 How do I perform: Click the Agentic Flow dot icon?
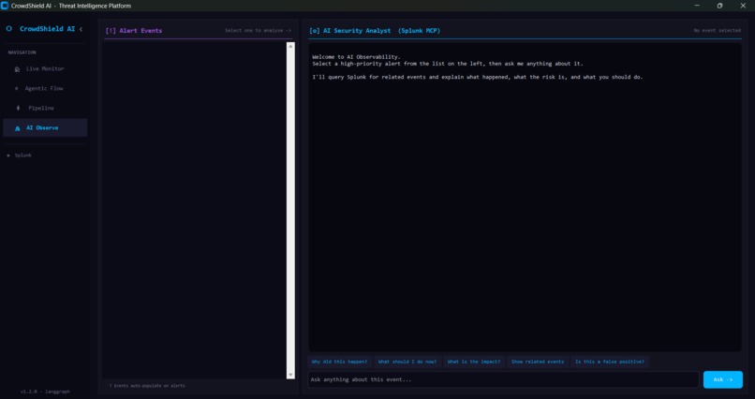[x=17, y=89]
